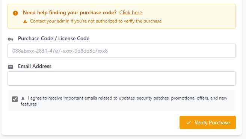Image resolution: width=246 pixels, height=139 pixels.
Task: Focus the Email Address input field
Action: (x=122, y=79)
